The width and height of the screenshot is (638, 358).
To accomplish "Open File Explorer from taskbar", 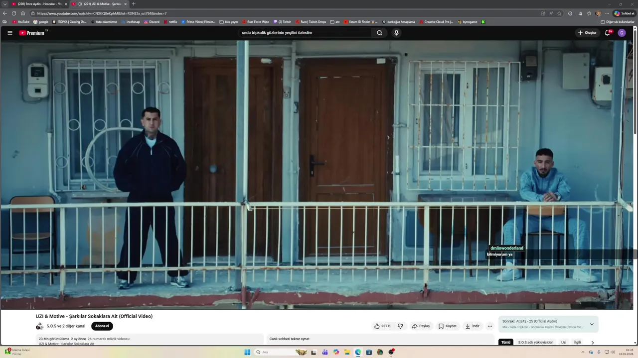I will point(347,352).
